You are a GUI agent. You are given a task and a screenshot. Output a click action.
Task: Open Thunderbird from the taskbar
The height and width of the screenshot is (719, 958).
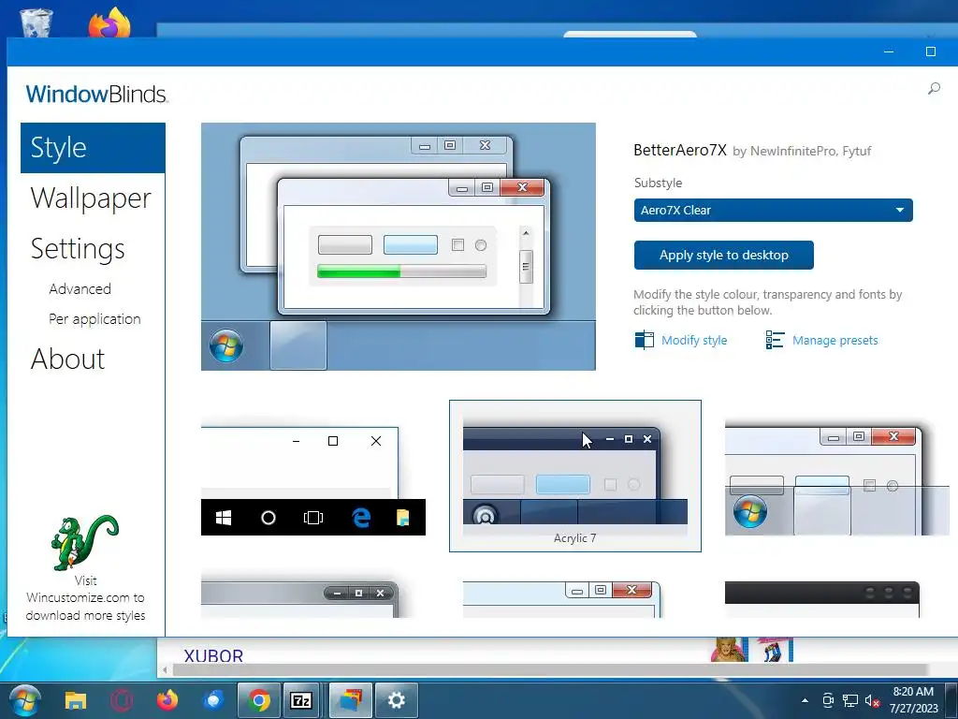point(213,700)
